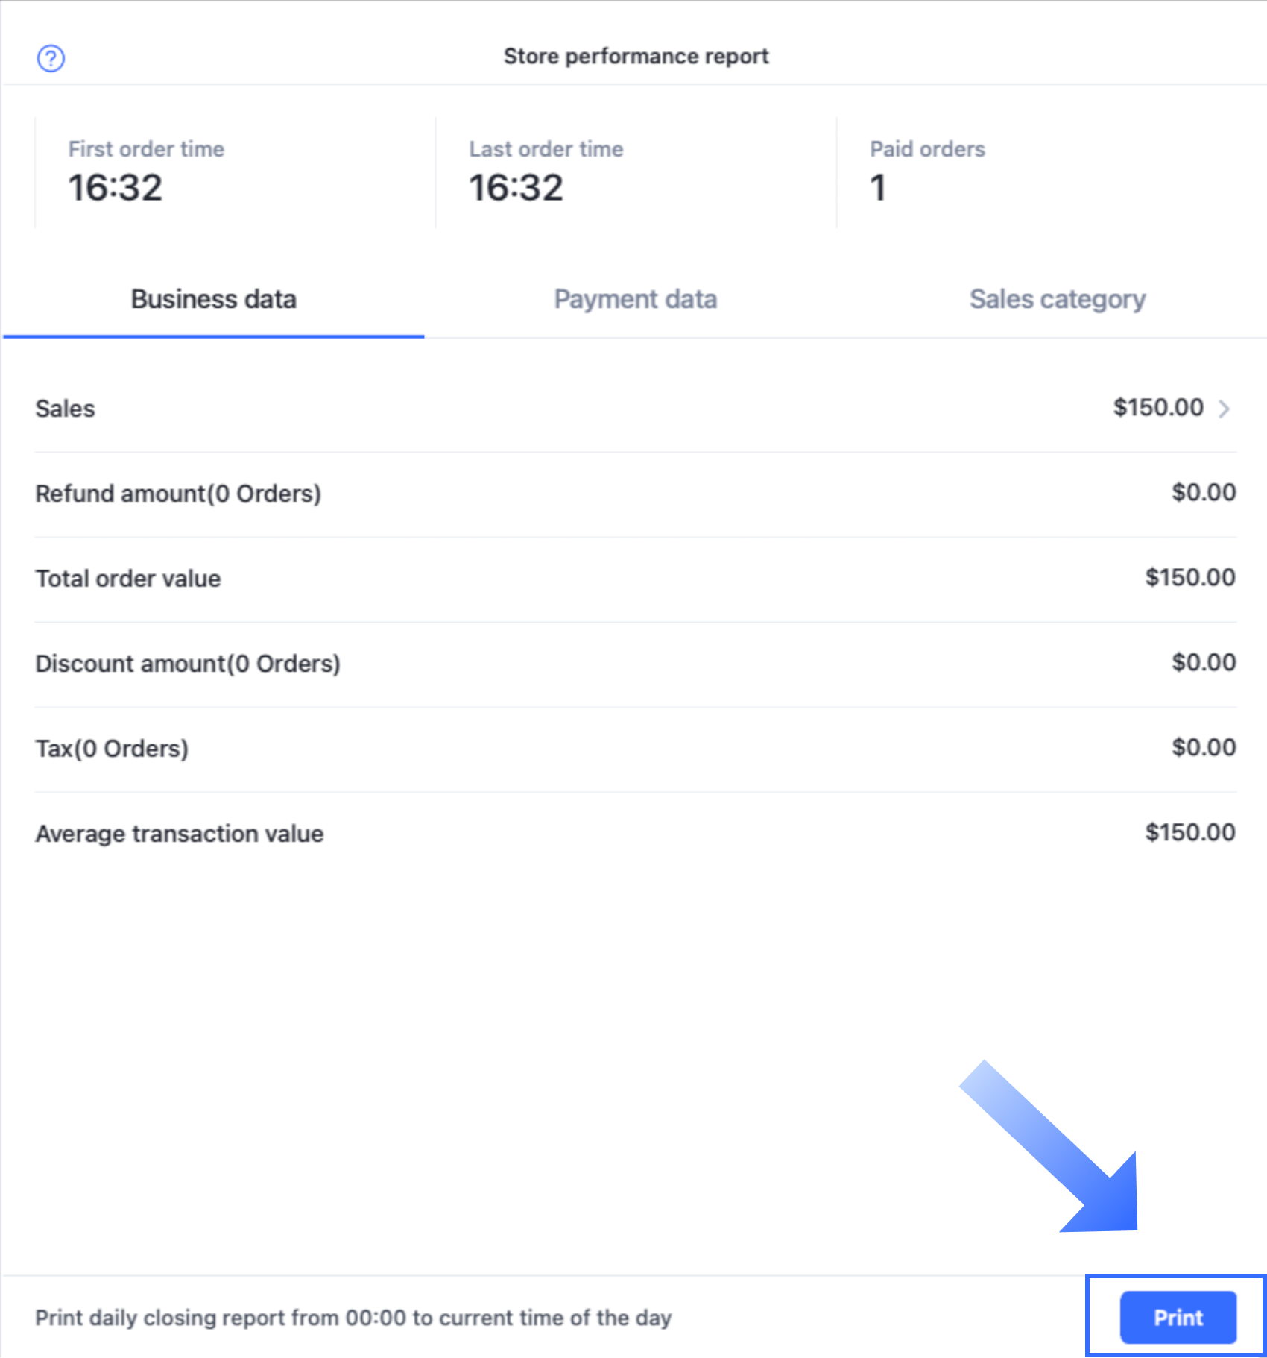Open the Sales category tab

point(1058,299)
